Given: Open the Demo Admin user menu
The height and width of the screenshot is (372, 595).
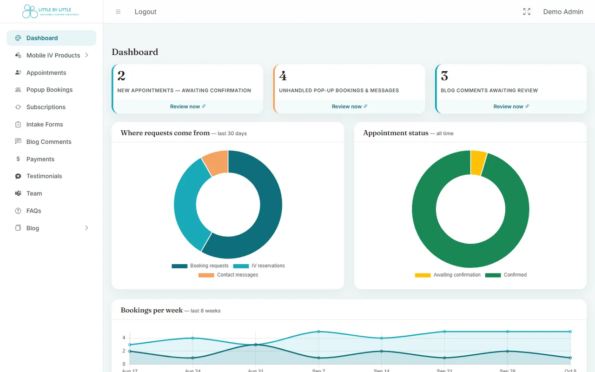Looking at the screenshot, I should (563, 12).
